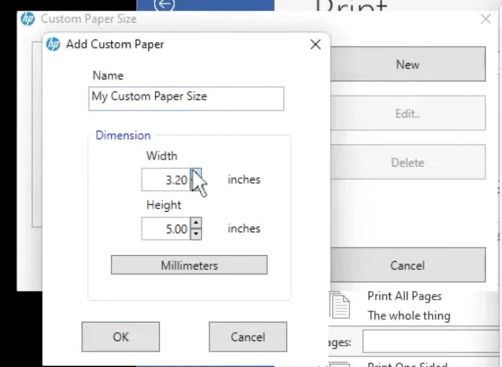This screenshot has height=367, width=502.
Task: Click the Print All Pages document icon
Action: 340,305
